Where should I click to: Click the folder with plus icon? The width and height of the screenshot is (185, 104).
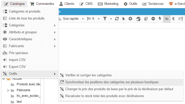click(167, 19)
